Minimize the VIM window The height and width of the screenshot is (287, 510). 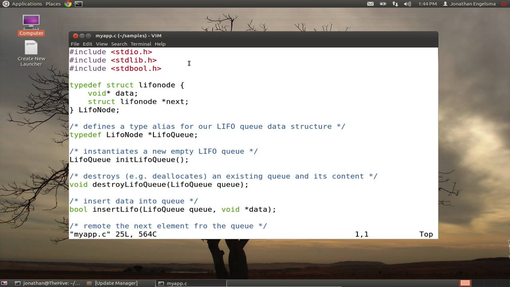point(82,36)
